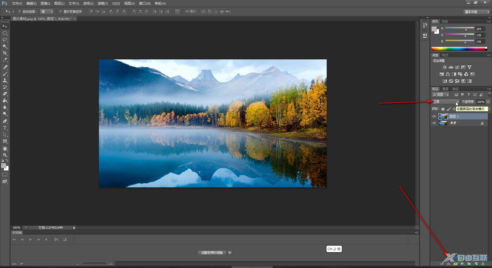This screenshot has width=492, height=268.
Task: Select the Healing Brush tool
Action: [5, 67]
